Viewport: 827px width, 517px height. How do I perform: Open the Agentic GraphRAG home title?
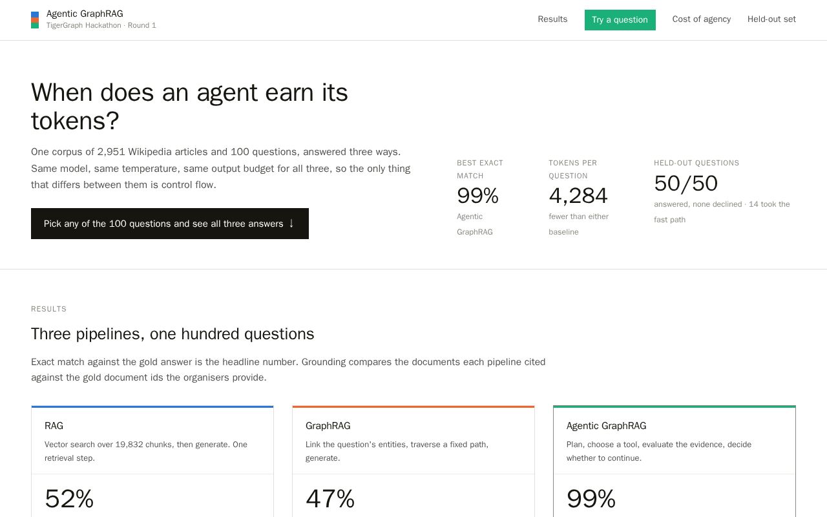[85, 14]
